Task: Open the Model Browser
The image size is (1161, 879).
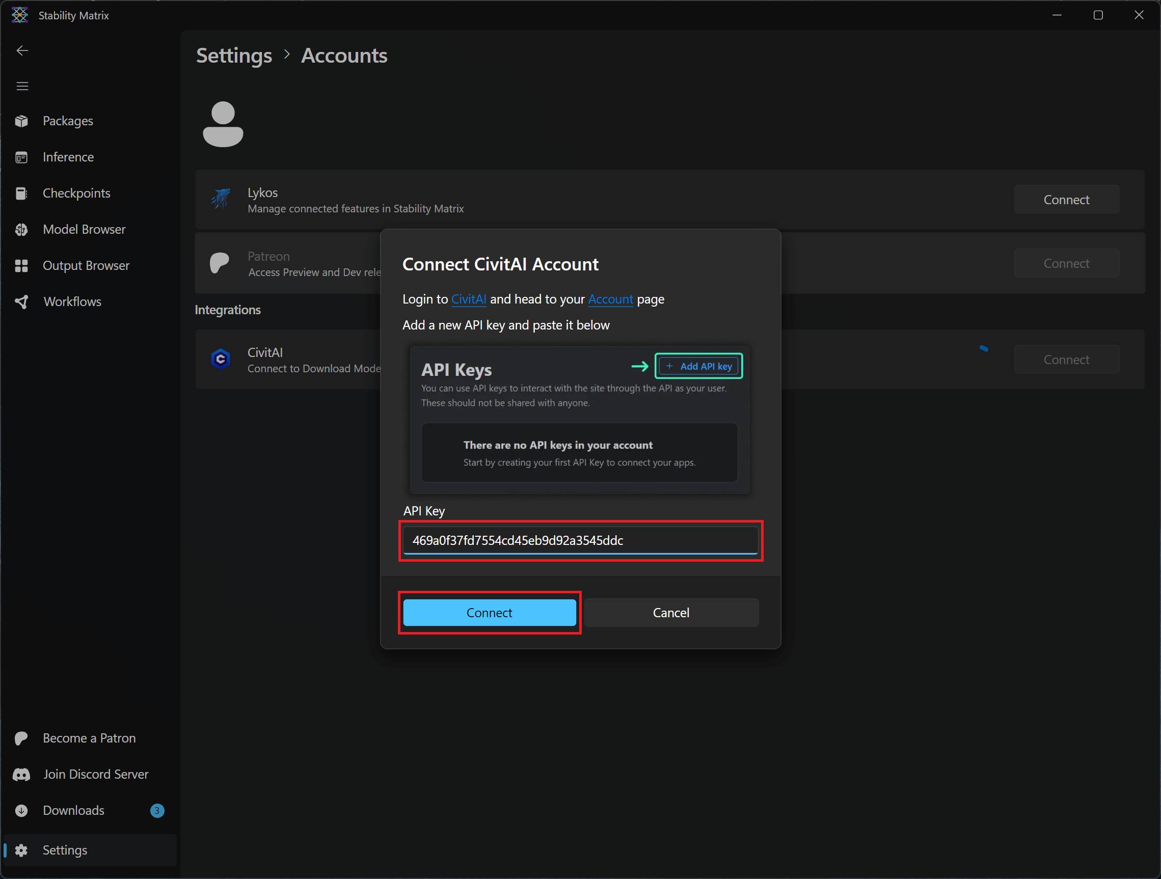Action: click(84, 229)
